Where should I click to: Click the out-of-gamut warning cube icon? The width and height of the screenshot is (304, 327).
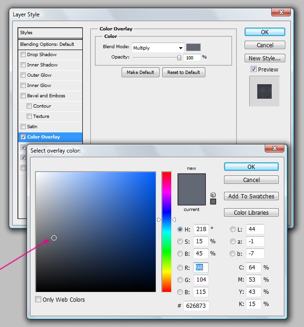pyautogui.click(x=213, y=195)
